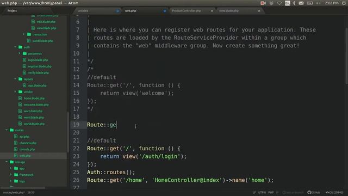Open panel.blade.php file icon
Screen dimensions: 348x196
click(x=29, y=41)
